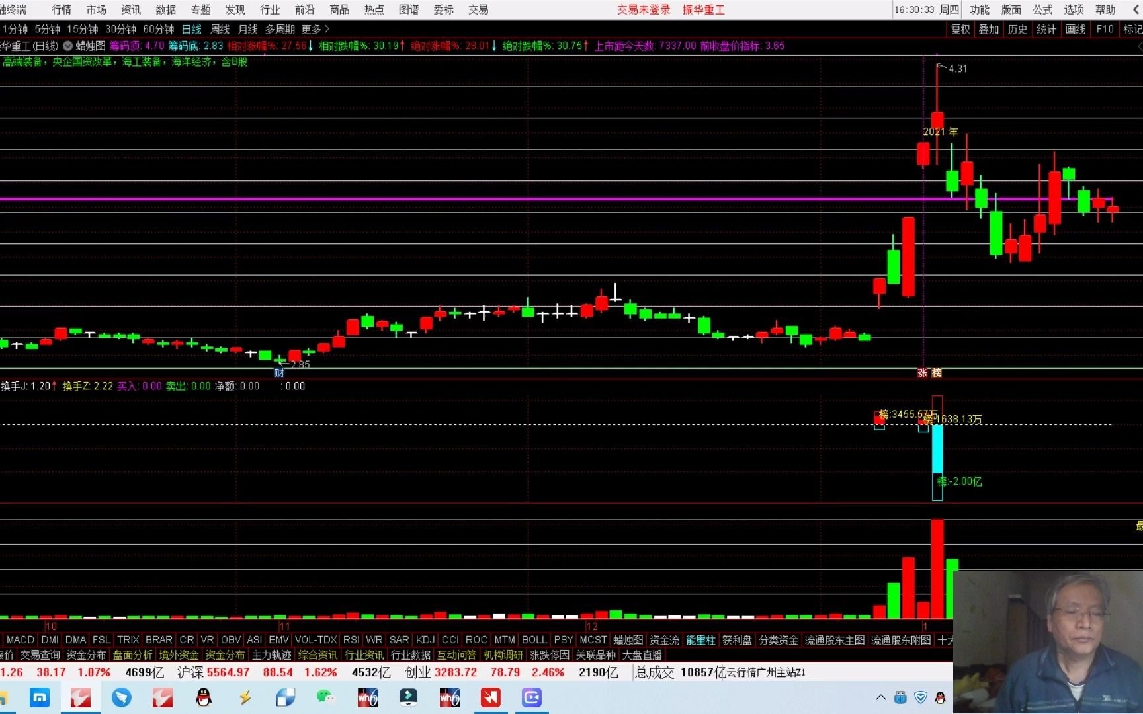Switch to the 15分钟 period

click(x=83, y=30)
